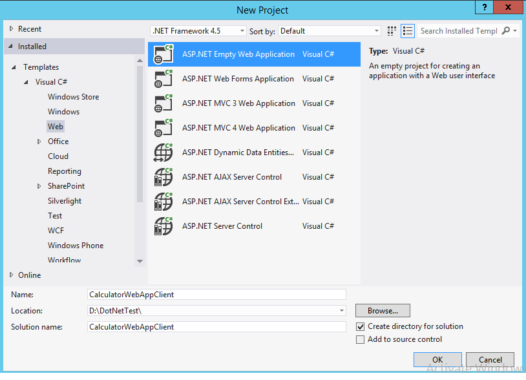Screen dimensions: 526x380
Task: Expand the SharePoint tree node arrow
Action: click(x=39, y=186)
